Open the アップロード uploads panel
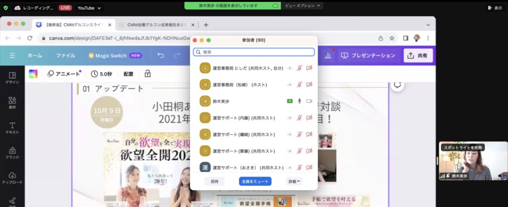 pos(12,178)
